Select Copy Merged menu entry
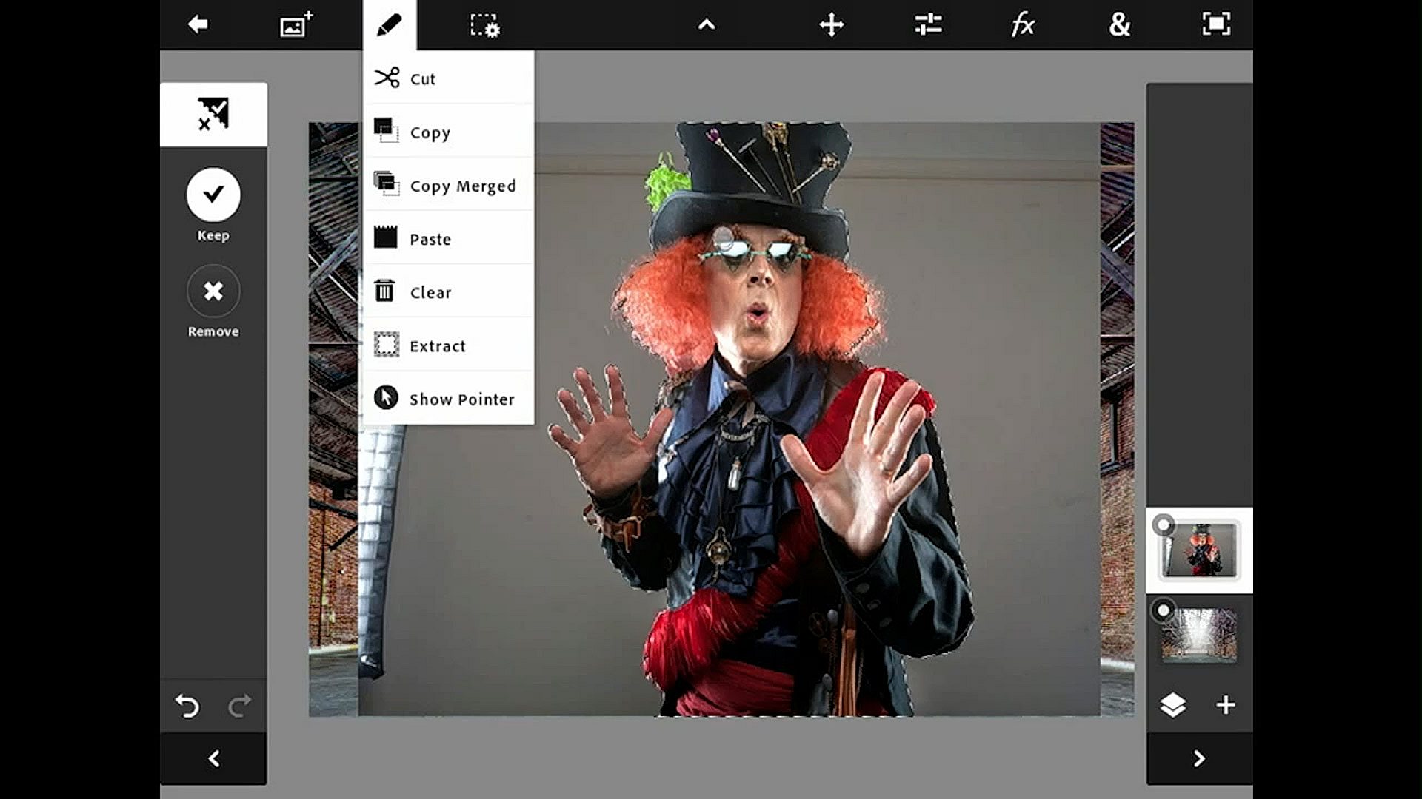Screen dimensions: 1422x799 pos(448,185)
